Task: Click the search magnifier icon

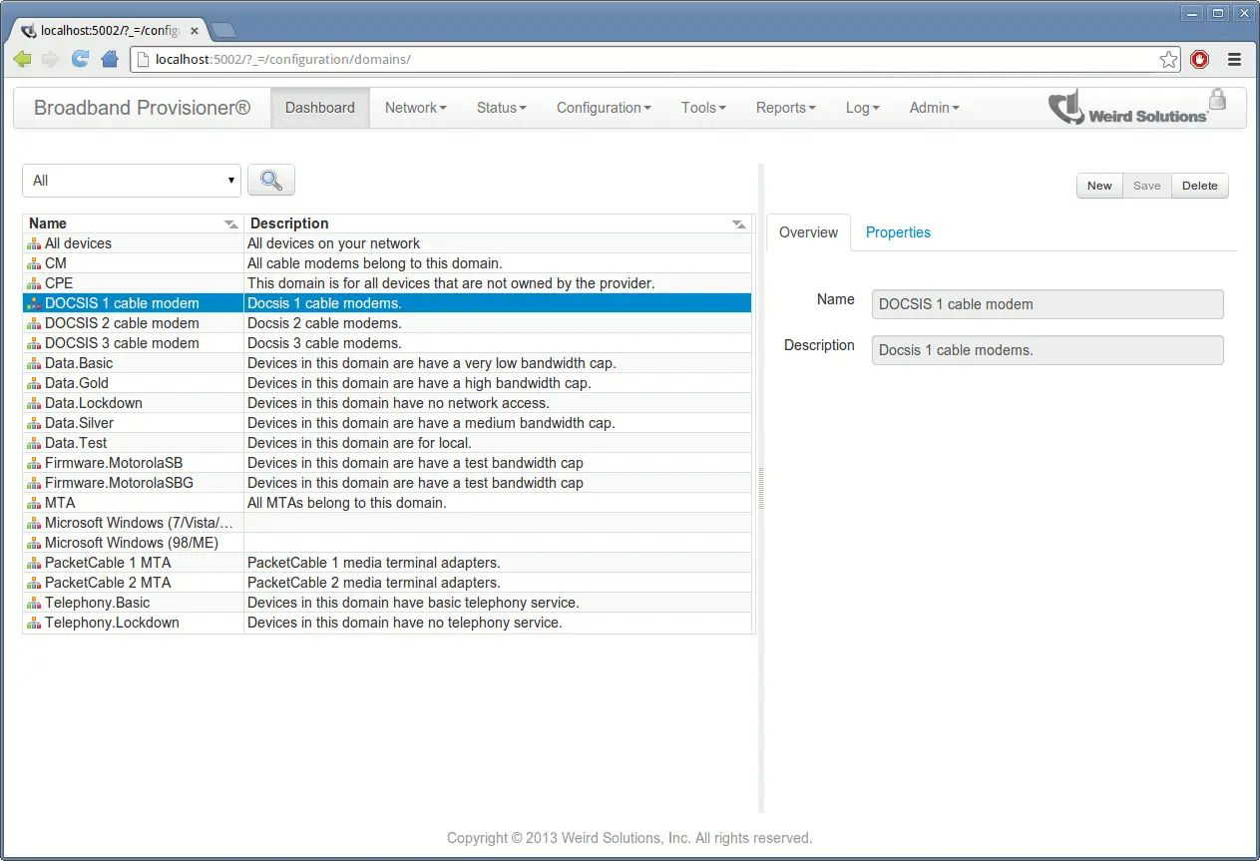Action: click(x=270, y=180)
